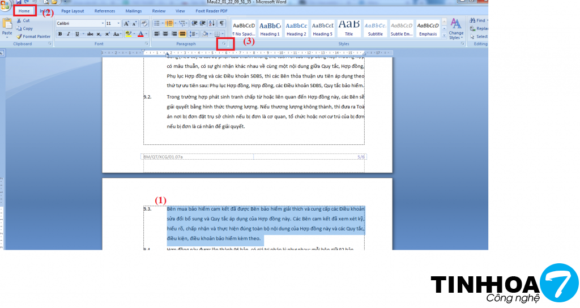580x308 pixels.
Task: Open the Mailings ribbon tab
Action: click(x=134, y=11)
